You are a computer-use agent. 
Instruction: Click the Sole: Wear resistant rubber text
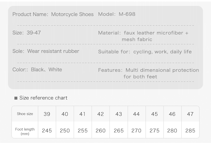(x=46, y=51)
